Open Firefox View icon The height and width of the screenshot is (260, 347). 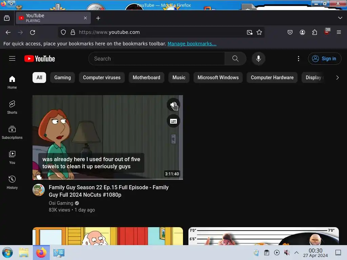(7, 18)
